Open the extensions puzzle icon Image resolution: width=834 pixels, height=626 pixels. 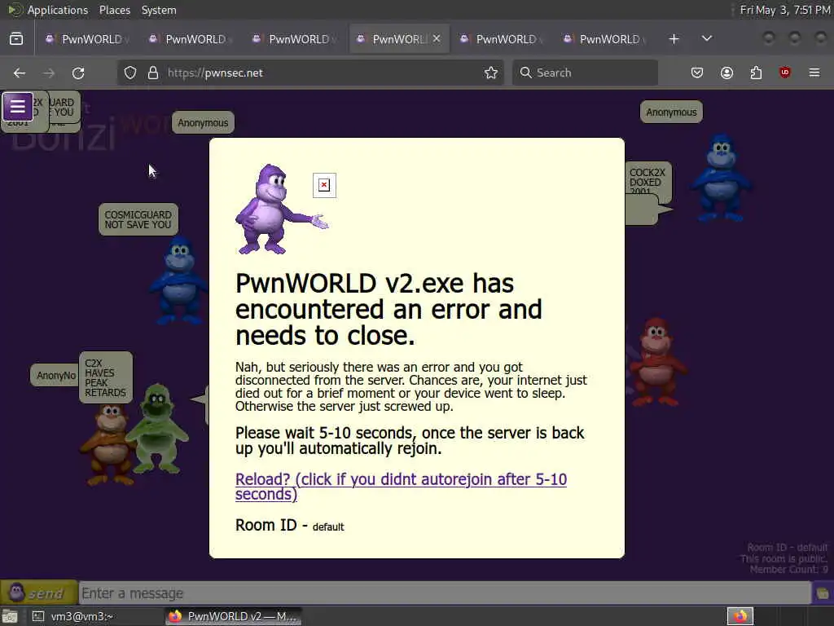point(756,73)
